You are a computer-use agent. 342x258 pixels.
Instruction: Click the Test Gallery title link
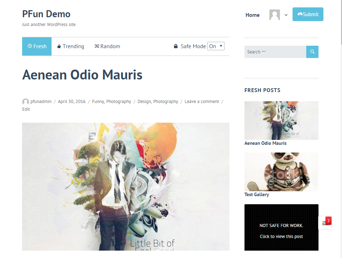tap(256, 194)
